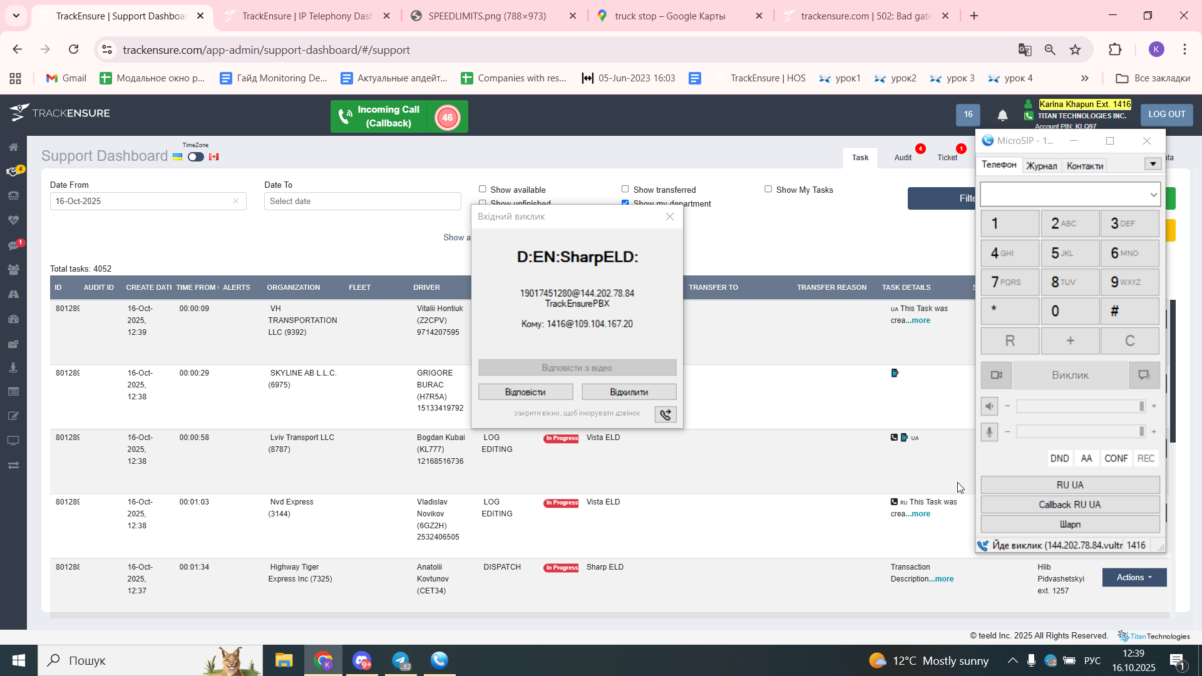1202x676 pixels.
Task: Toggle the TimeZone switch
Action: coord(195,157)
